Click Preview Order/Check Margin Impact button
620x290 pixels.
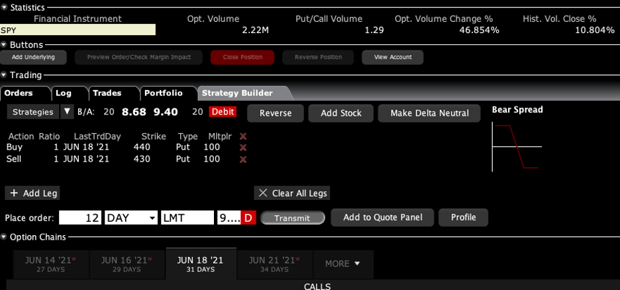tap(139, 58)
